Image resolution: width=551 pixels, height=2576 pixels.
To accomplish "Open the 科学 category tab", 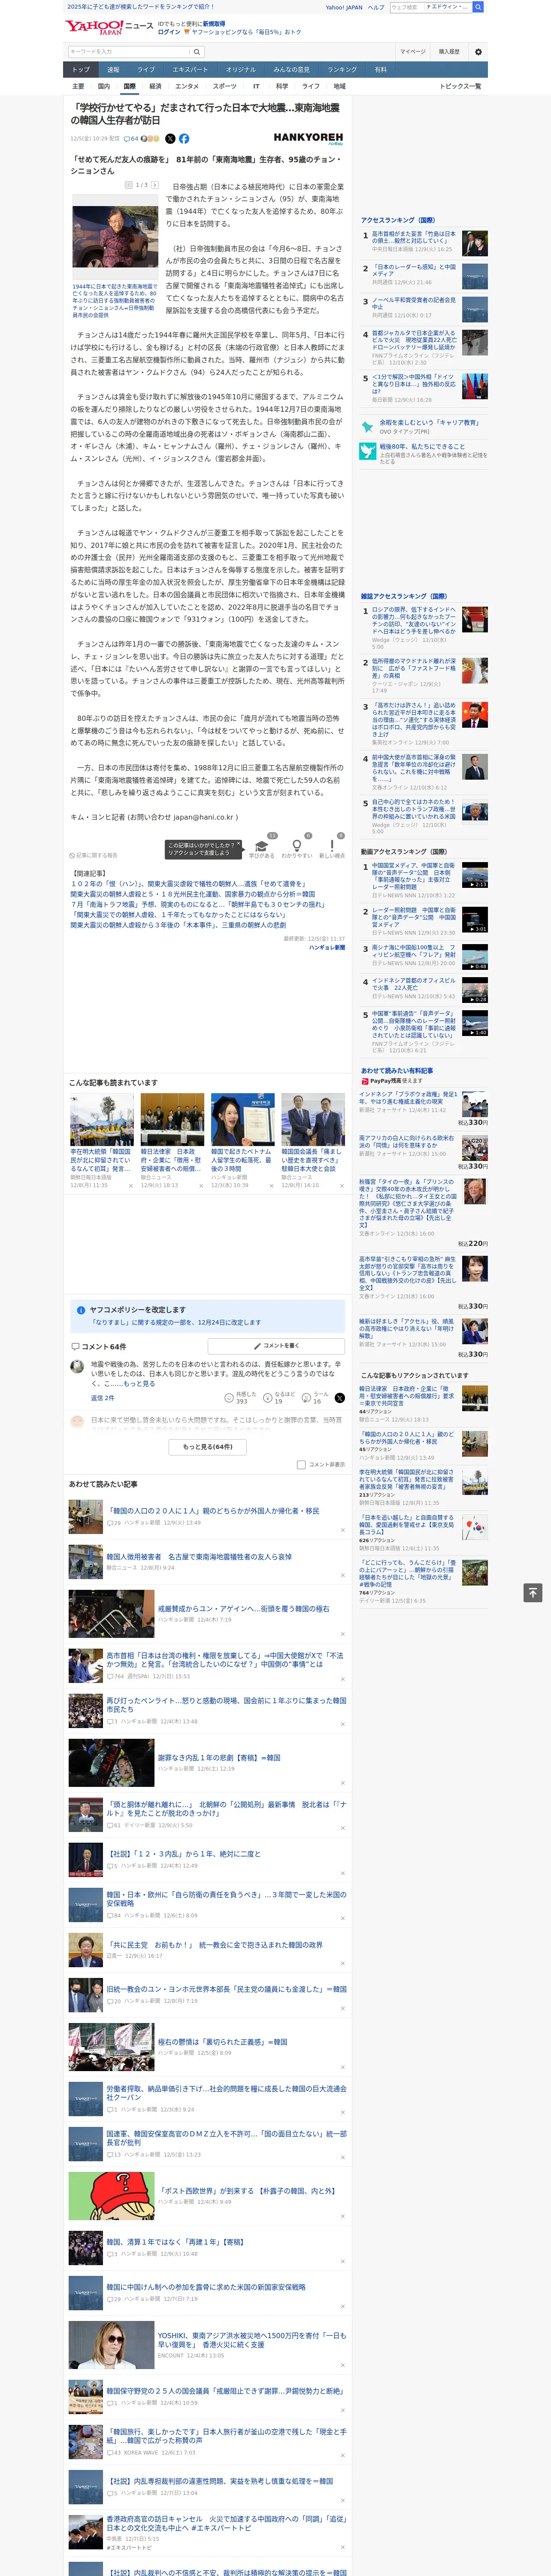I will (282, 86).
